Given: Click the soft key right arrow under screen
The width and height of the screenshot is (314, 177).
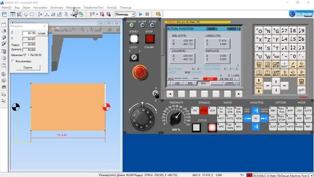Looking at the screenshot, I should coord(239,94).
